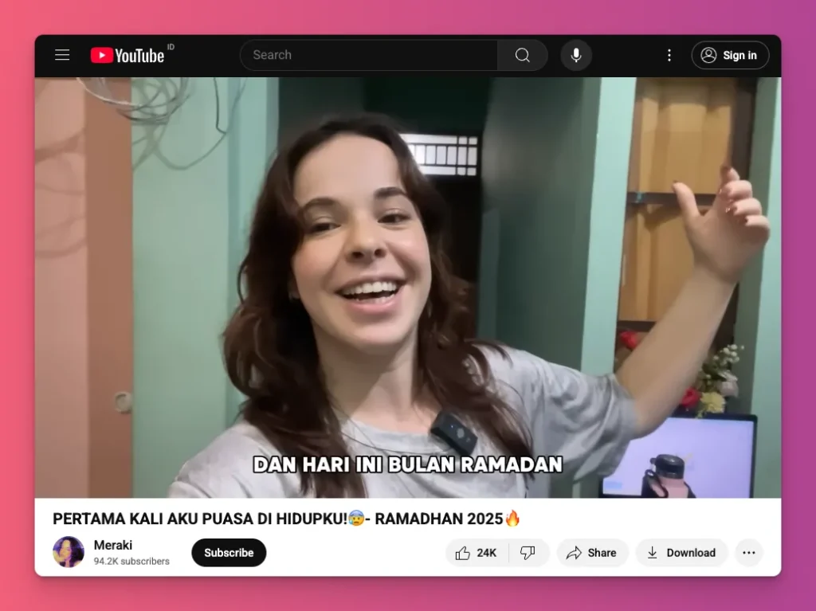Toggle subscription by clicking Subscribe

tap(229, 552)
